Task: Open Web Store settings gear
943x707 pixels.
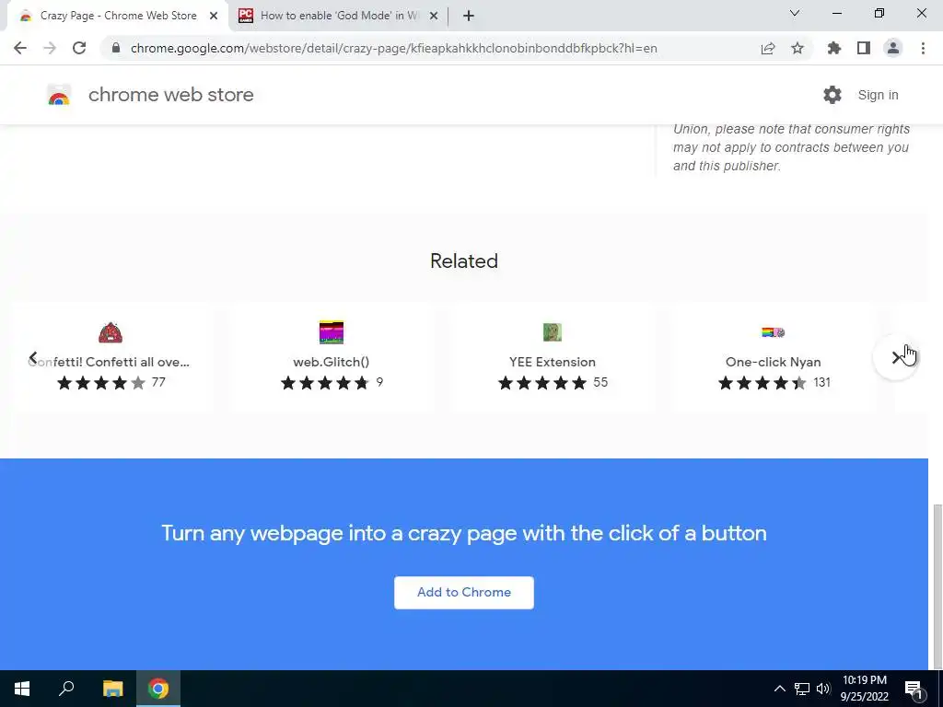Action: click(832, 95)
